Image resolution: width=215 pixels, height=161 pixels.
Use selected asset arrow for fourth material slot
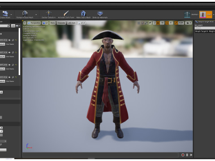9,77
